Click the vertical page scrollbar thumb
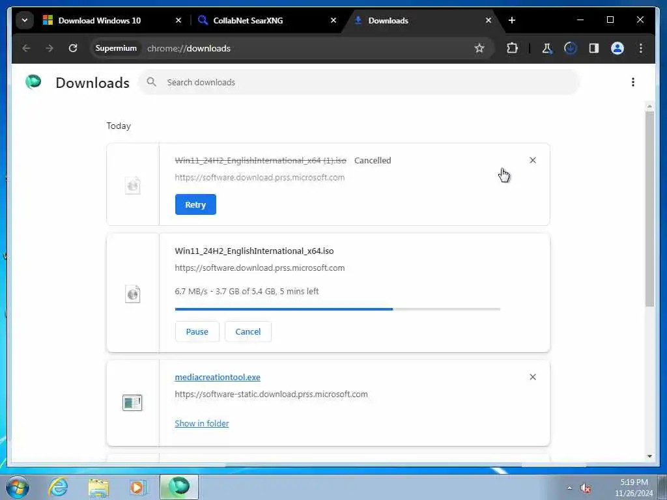Screen dimensions: 667x500 (x=649, y=208)
